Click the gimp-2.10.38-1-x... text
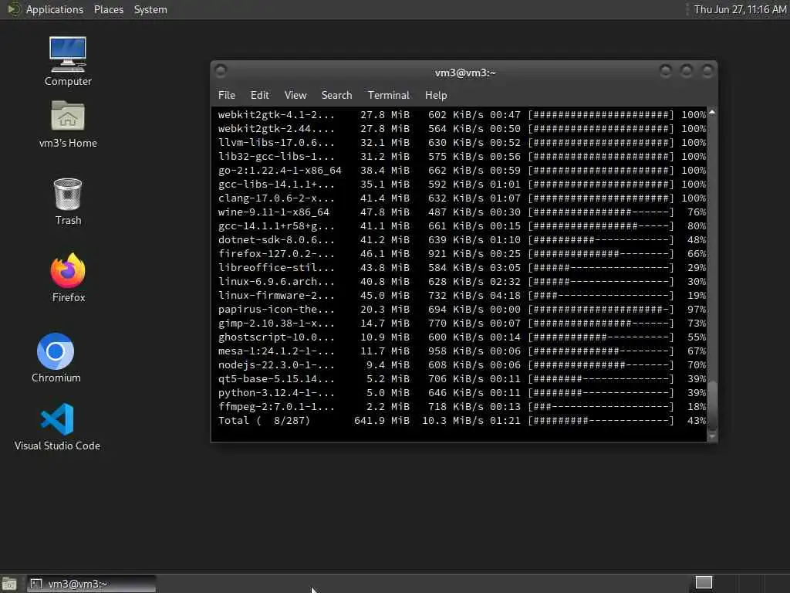The image size is (790, 593). pyautogui.click(x=276, y=324)
